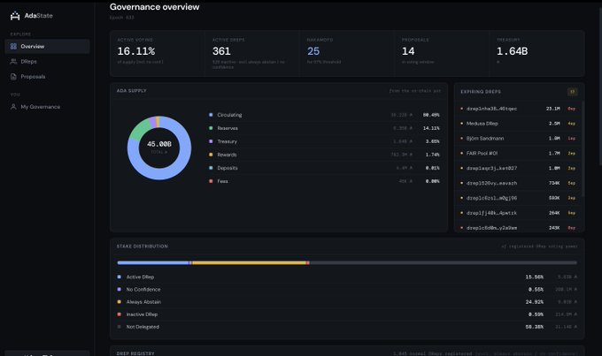The width and height of the screenshot is (602, 356).
Task: Click the main page vertical scrollbar
Action: (599, 87)
